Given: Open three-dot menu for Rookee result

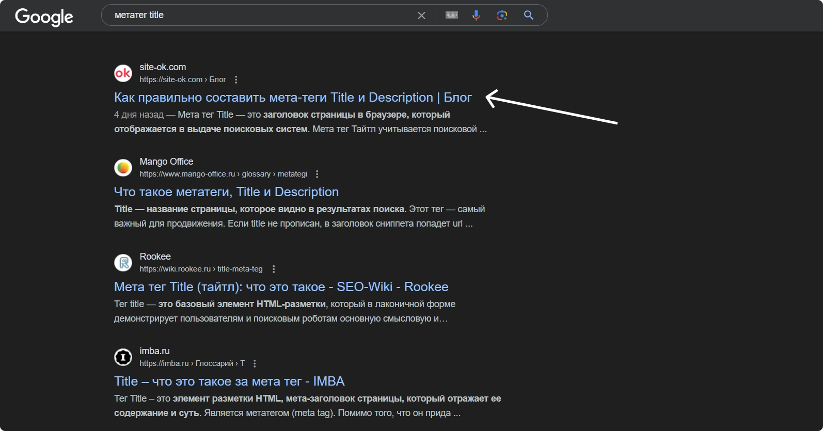Looking at the screenshot, I should tap(274, 269).
